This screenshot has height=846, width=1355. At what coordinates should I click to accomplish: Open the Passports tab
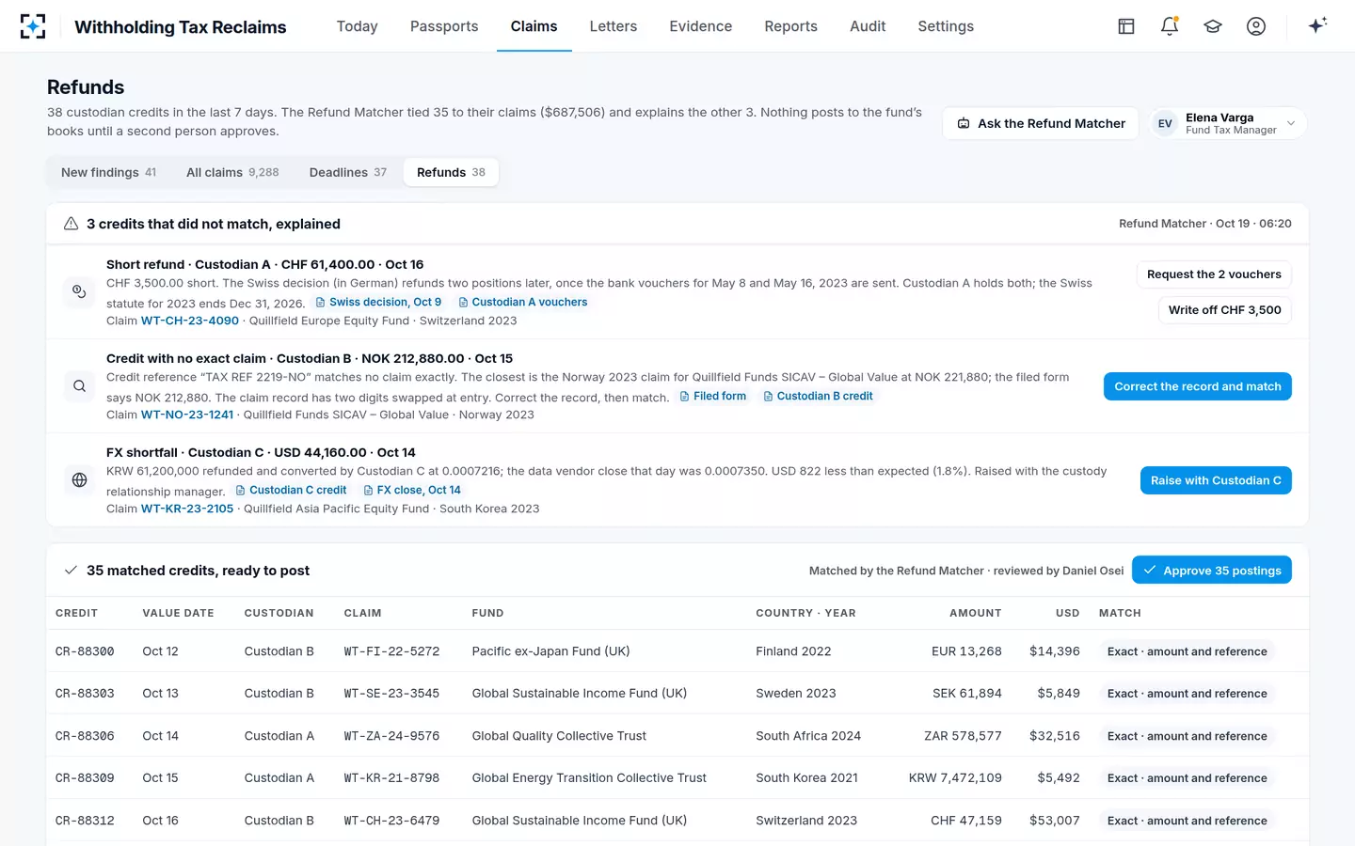click(444, 26)
